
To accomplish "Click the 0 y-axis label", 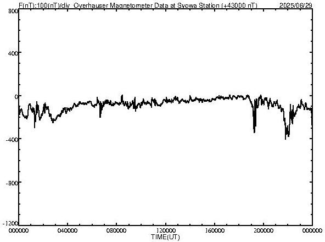I will pos(16,97).
